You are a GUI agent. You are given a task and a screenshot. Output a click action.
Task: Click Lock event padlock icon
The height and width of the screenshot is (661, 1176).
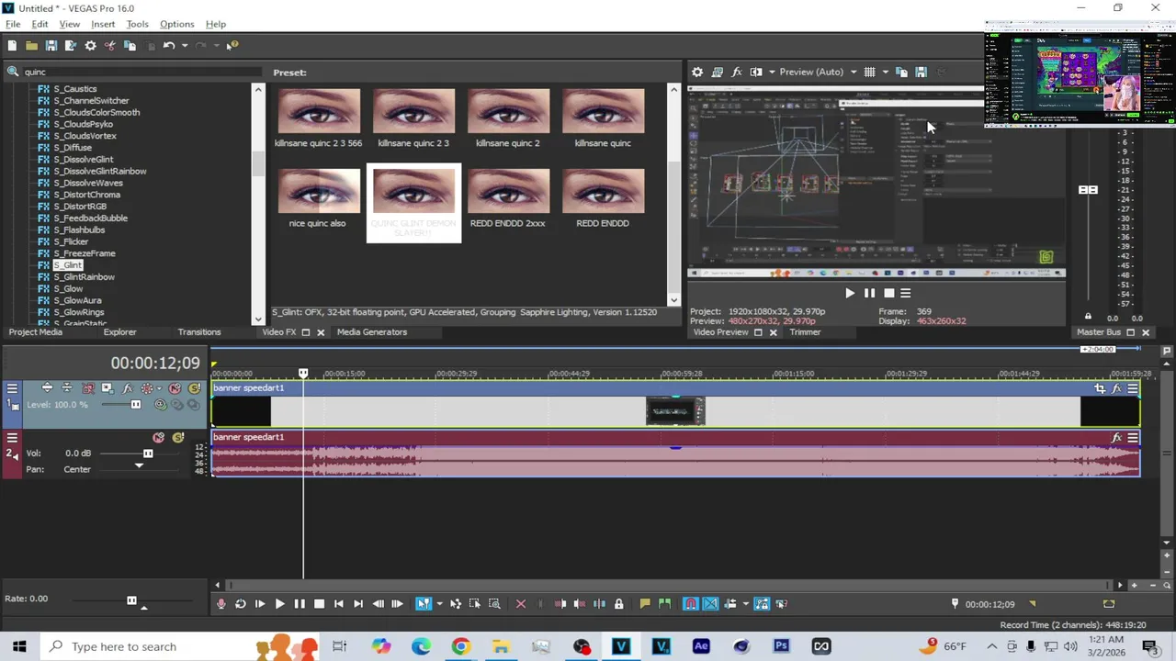click(618, 603)
